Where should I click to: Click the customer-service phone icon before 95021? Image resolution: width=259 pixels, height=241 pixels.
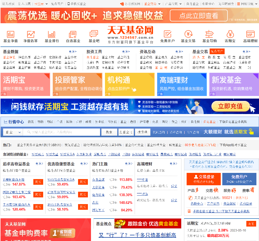[190, 198]
